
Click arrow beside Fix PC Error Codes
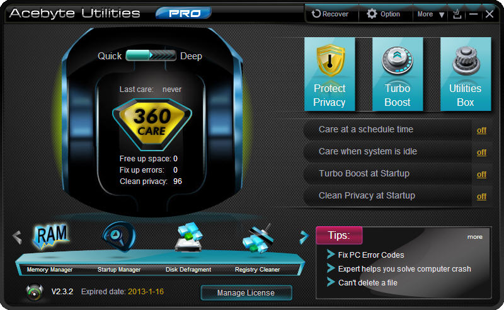tap(331, 255)
